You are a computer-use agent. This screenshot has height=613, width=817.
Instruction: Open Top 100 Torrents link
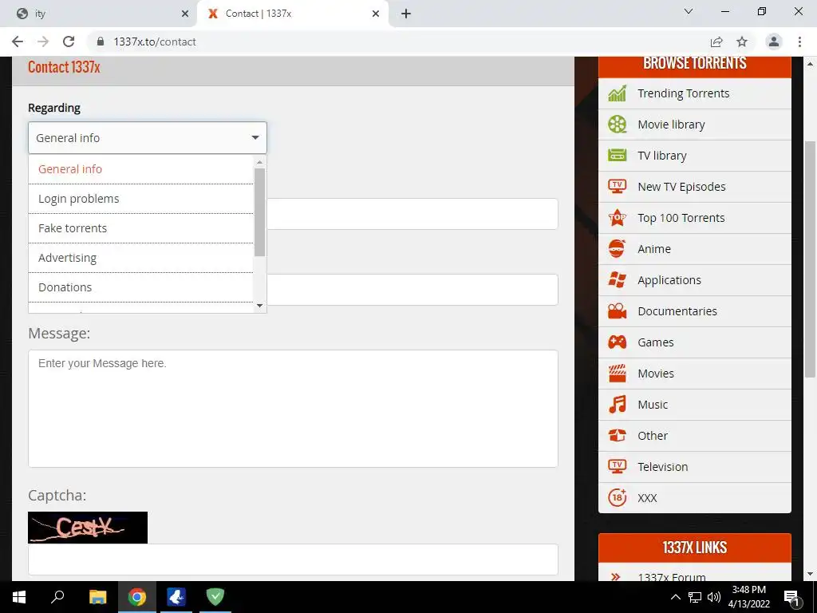(681, 218)
